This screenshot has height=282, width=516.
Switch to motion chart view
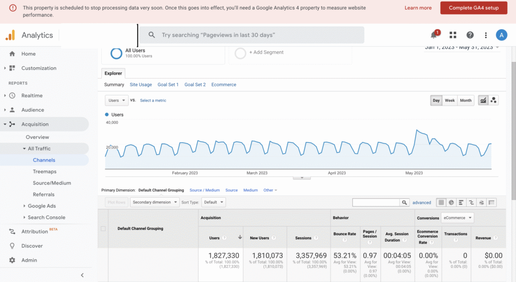tap(493, 100)
